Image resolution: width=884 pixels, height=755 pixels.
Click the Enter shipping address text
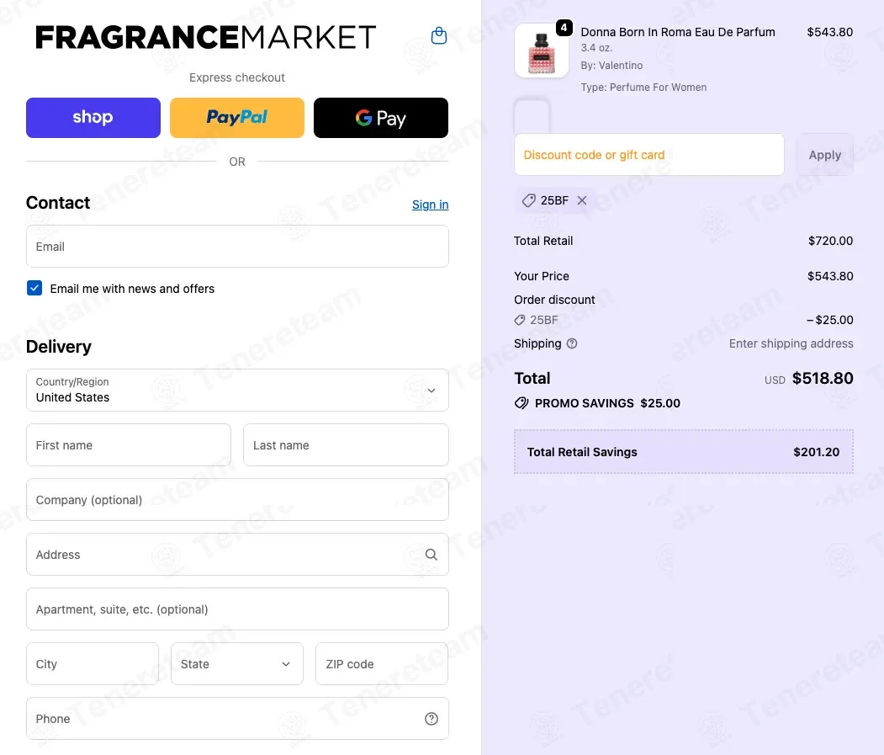tap(791, 343)
